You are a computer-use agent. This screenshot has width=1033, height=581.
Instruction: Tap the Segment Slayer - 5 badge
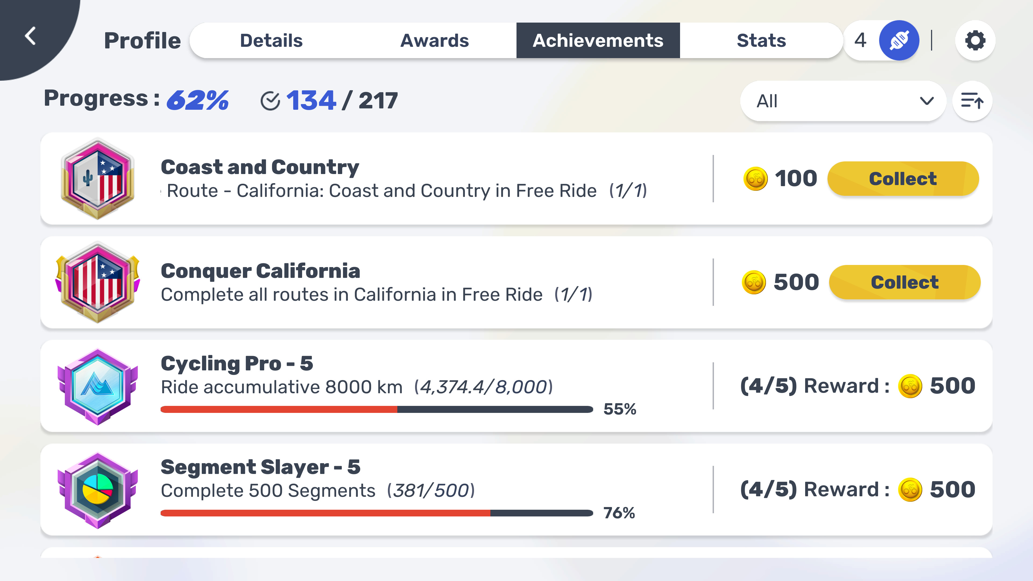(97, 490)
